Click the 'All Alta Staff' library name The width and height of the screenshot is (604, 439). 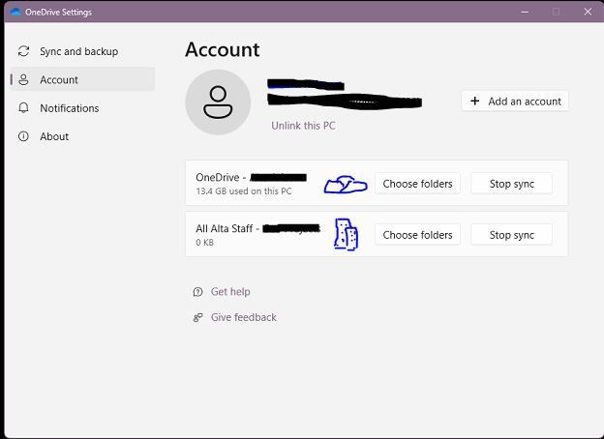point(225,228)
